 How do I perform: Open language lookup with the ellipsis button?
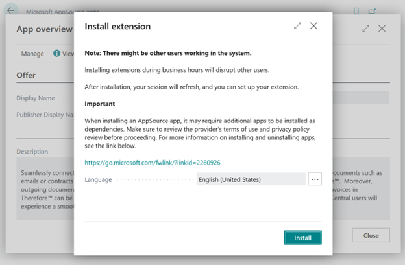[x=315, y=179]
